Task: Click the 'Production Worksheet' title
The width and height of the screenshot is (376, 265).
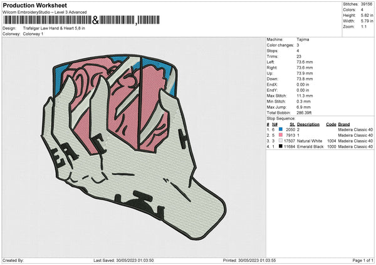Action: [x=34, y=5]
